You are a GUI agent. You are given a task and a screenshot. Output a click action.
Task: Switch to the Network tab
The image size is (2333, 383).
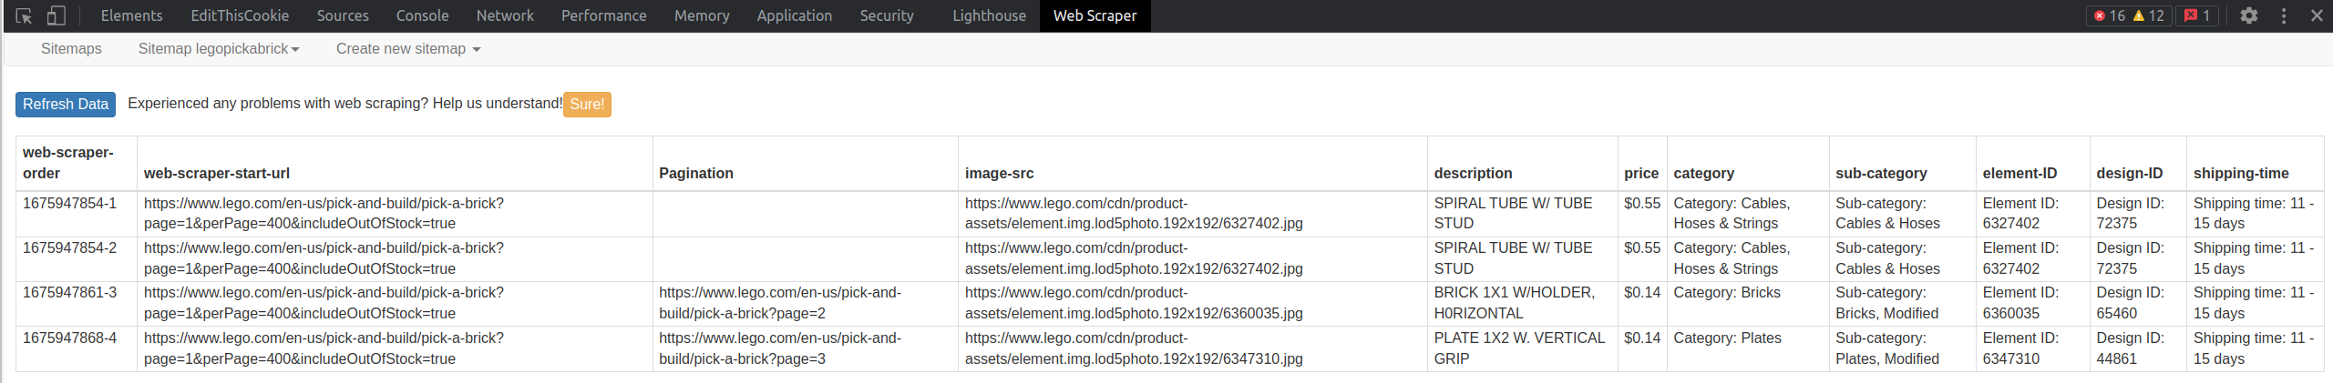coord(505,15)
